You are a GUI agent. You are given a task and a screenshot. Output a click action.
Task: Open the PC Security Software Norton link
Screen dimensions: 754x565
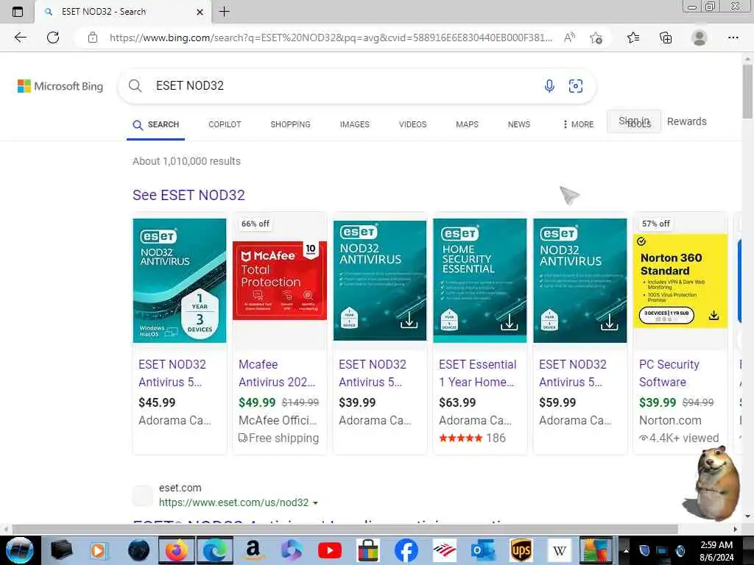669,373
